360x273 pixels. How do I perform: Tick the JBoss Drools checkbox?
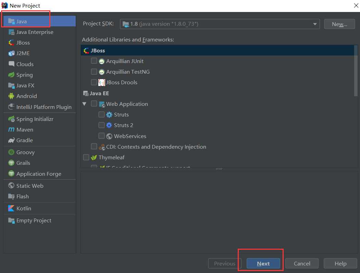pyautogui.click(x=94, y=82)
